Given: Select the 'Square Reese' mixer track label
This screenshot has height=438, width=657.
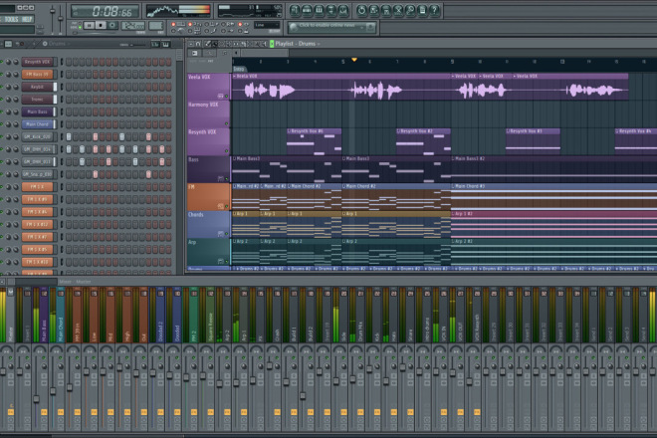Looking at the screenshot, I should click(210, 327).
